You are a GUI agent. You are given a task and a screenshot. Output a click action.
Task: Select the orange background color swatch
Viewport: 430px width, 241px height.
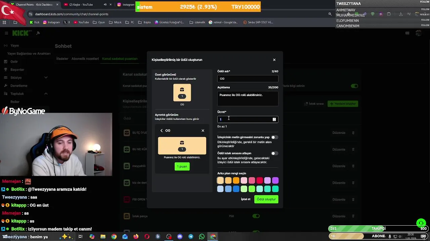pyautogui.click(x=236, y=180)
